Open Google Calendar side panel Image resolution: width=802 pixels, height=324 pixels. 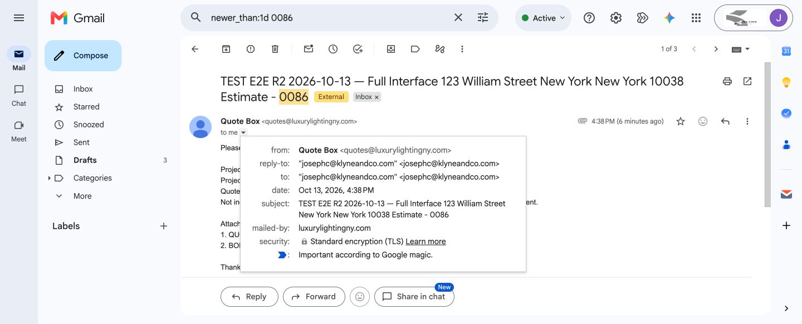tap(786, 51)
